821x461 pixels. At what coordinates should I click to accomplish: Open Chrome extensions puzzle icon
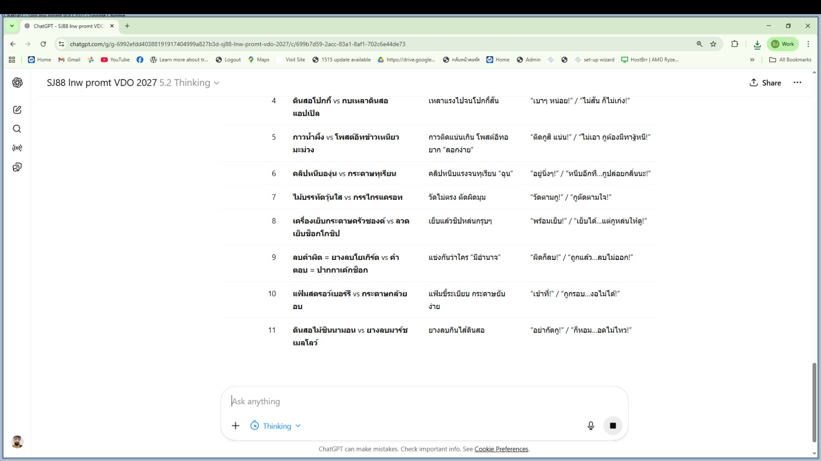[x=735, y=44]
